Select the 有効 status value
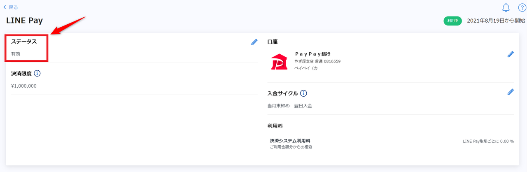The height and width of the screenshot is (172, 527). click(16, 54)
